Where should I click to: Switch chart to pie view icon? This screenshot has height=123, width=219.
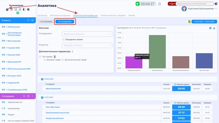click(214, 28)
